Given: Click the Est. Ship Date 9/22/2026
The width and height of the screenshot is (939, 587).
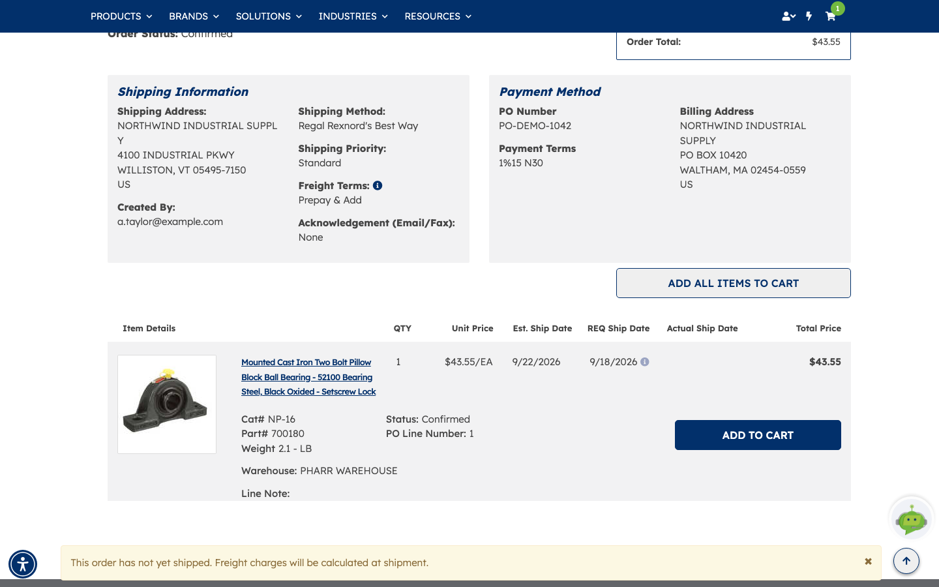Looking at the screenshot, I should [x=536, y=362].
